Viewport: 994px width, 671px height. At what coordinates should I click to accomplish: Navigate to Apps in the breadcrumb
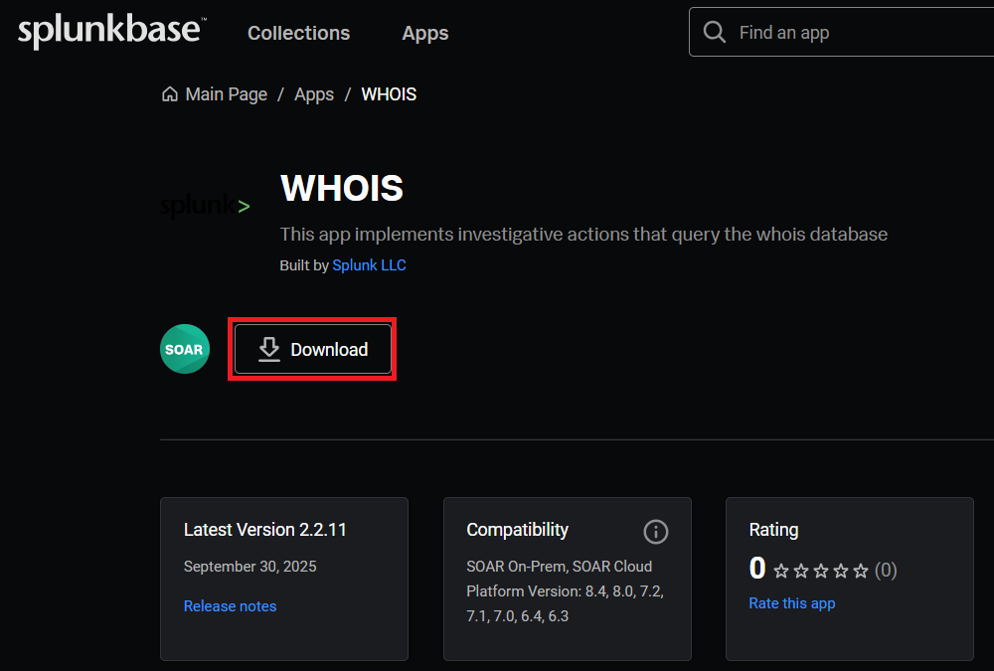pos(314,94)
